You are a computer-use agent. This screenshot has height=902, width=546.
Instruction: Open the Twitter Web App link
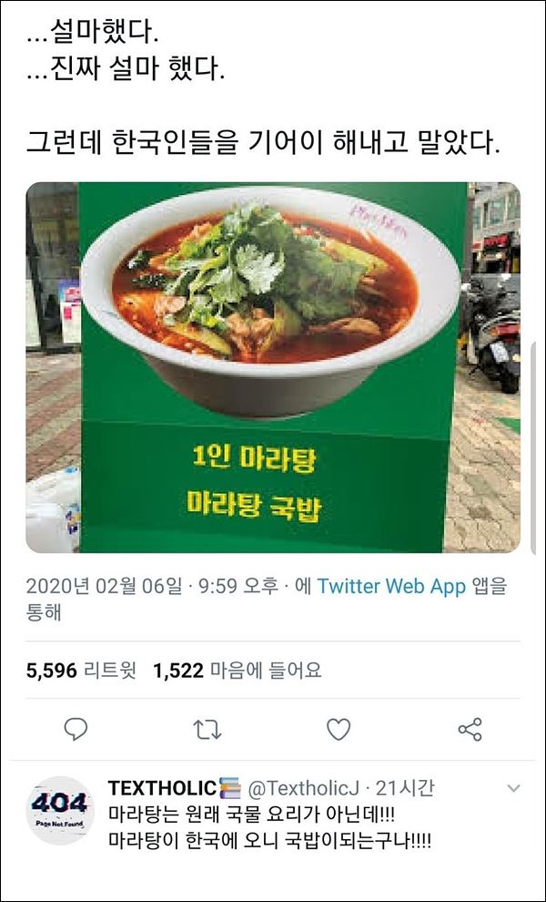click(391, 586)
